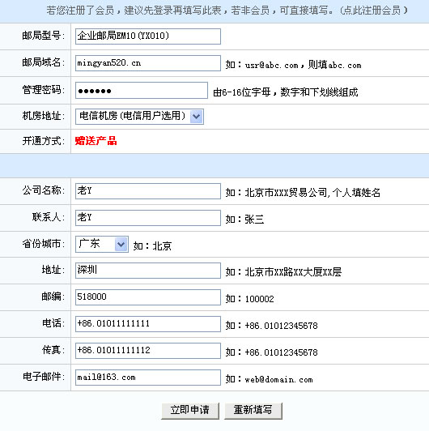Screen dimensions: 429x431
Task: Click the 管理密码 hint about 6-16位字母
Action: [286, 92]
